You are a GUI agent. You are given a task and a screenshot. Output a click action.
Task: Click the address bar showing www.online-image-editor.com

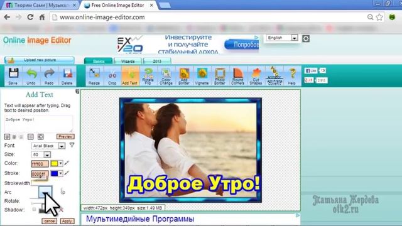pyautogui.click(x=208, y=17)
